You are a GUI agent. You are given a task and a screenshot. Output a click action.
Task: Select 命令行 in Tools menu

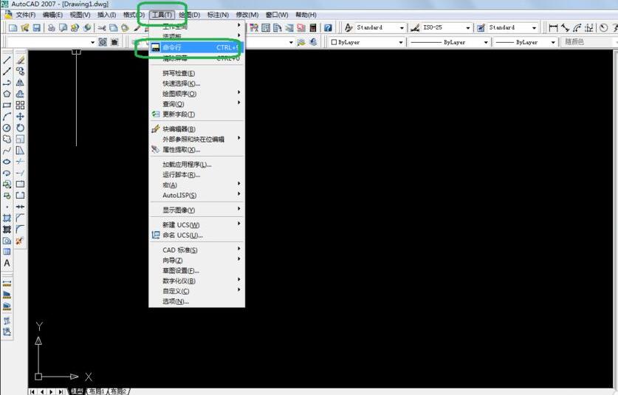point(196,47)
